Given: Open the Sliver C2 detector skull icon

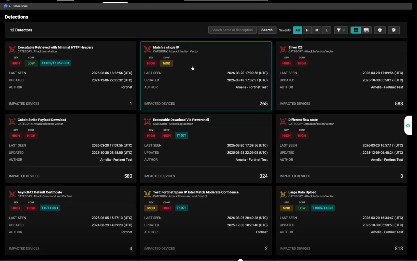Looking at the screenshot, I should pos(283,49).
